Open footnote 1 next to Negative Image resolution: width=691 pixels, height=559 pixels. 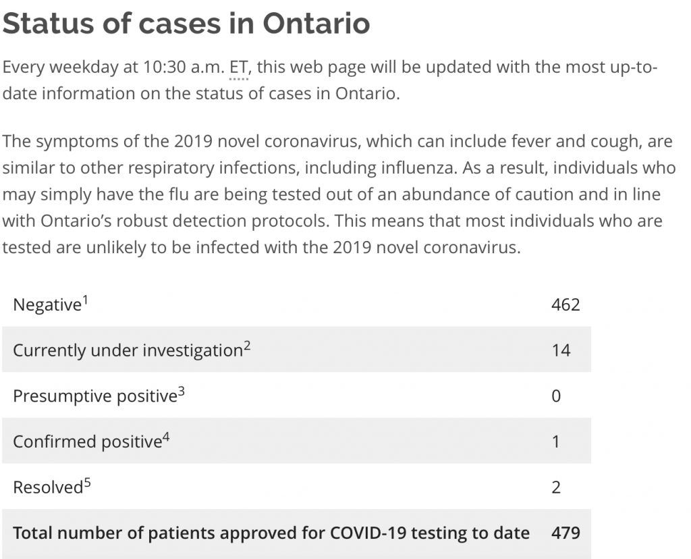pyautogui.click(x=86, y=300)
